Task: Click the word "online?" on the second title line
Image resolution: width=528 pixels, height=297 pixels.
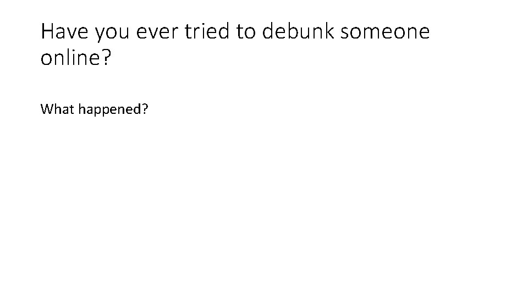Action: coord(76,58)
